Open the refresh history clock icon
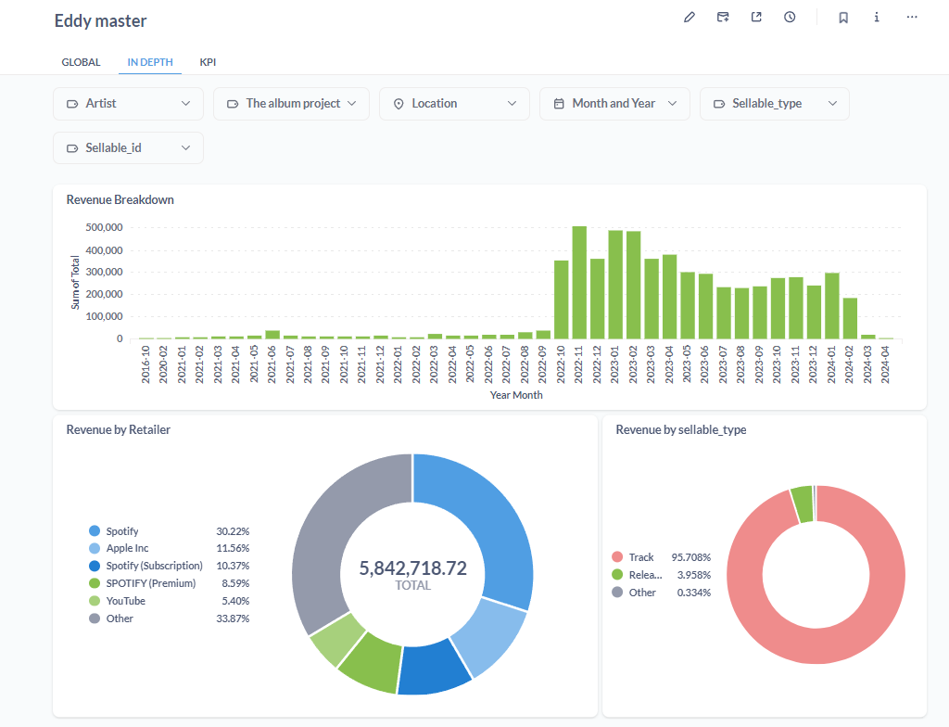Image resolution: width=949 pixels, height=727 pixels. [790, 17]
